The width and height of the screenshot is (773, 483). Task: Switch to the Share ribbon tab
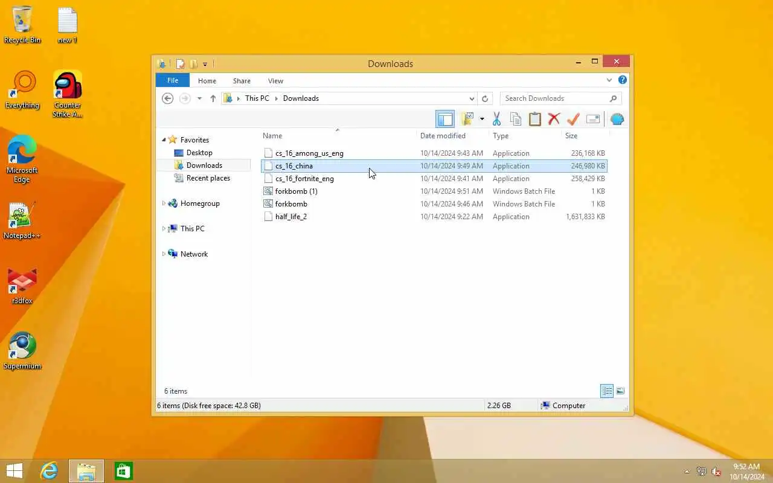pyautogui.click(x=242, y=80)
